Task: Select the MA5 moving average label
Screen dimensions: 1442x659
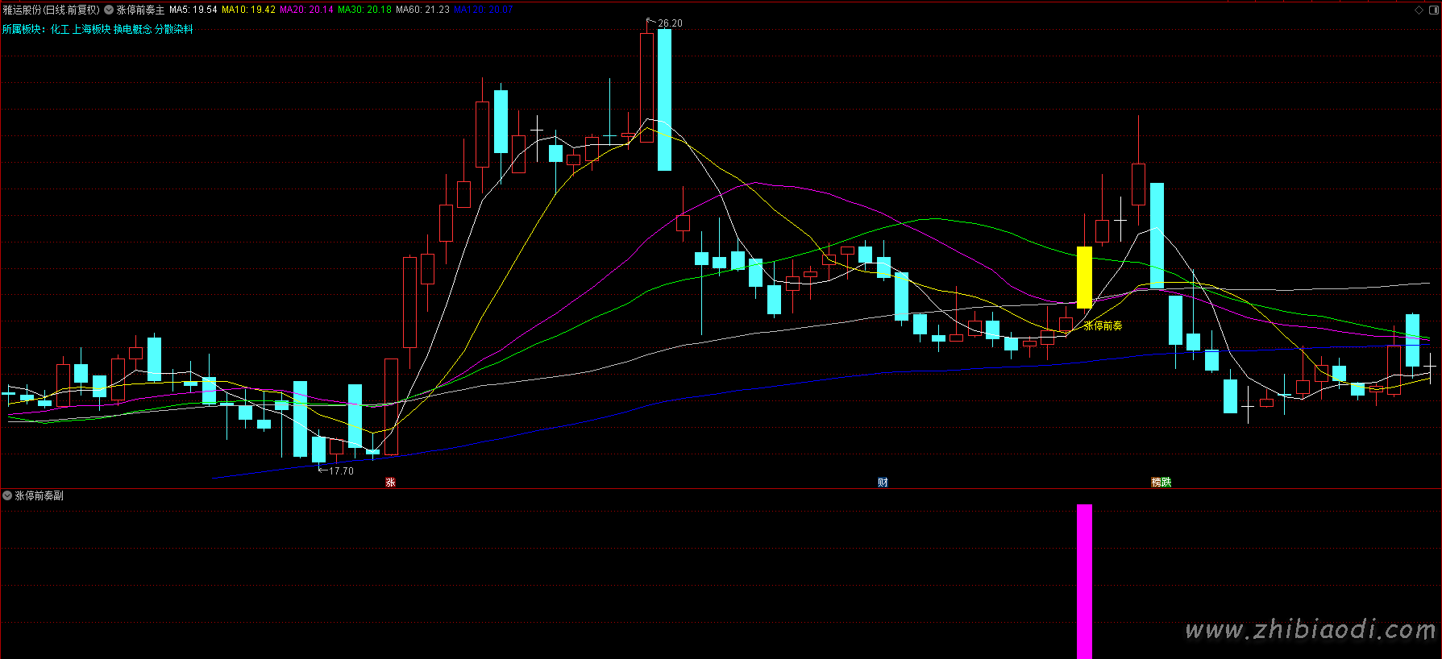Action: pos(193,10)
